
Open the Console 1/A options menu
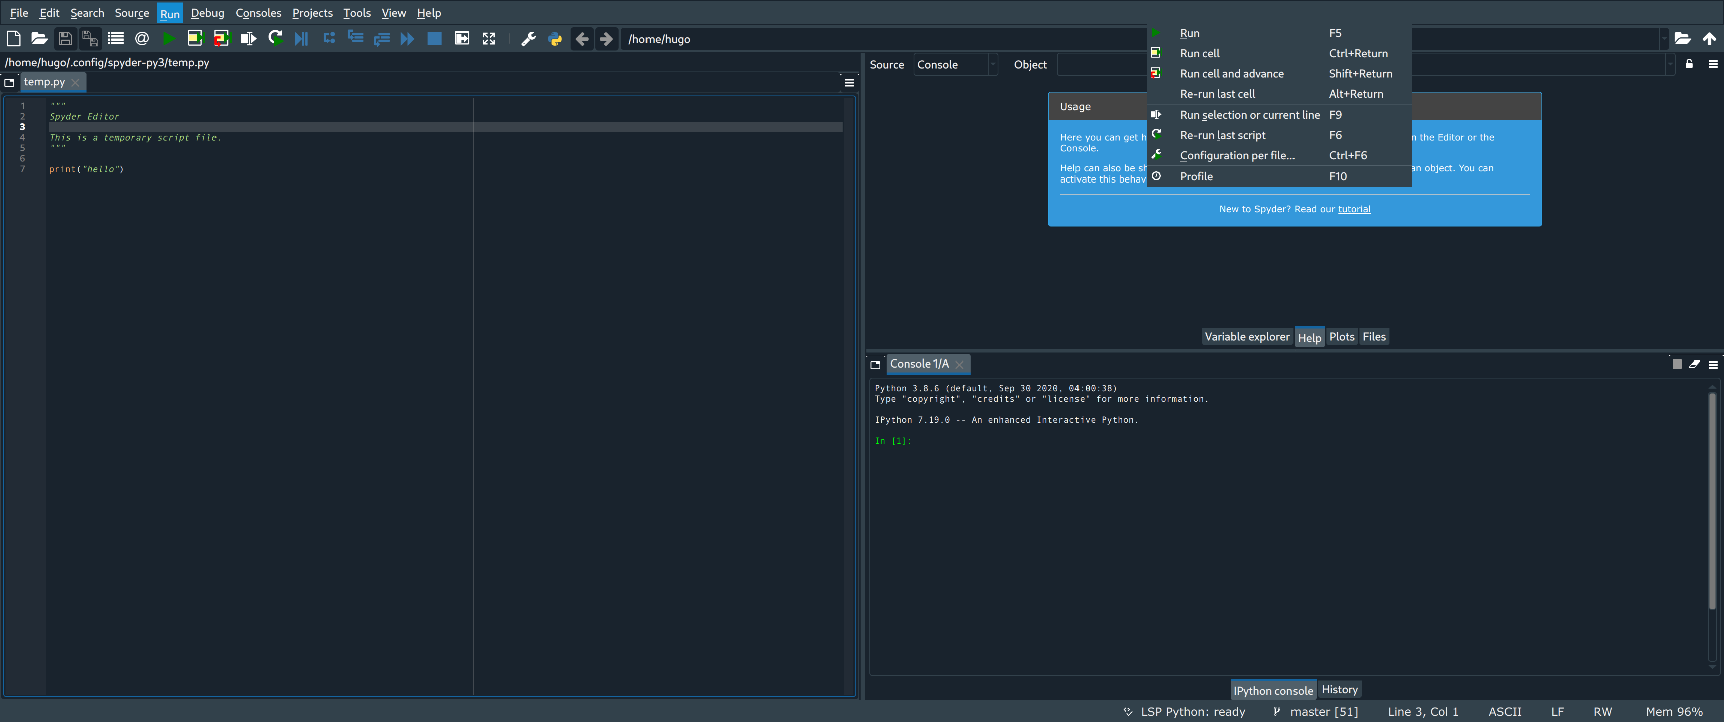click(1713, 365)
